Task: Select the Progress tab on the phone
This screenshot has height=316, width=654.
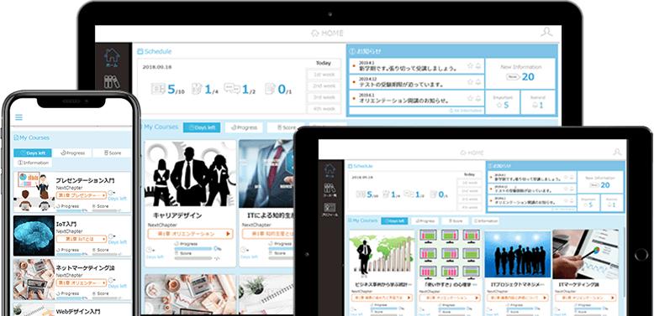Action: (x=72, y=153)
